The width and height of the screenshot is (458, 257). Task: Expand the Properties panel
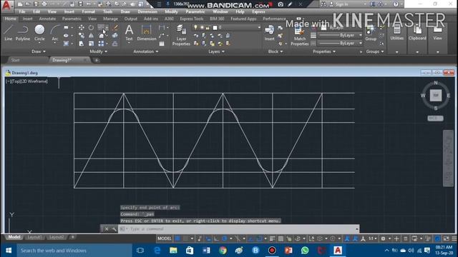tap(324, 51)
